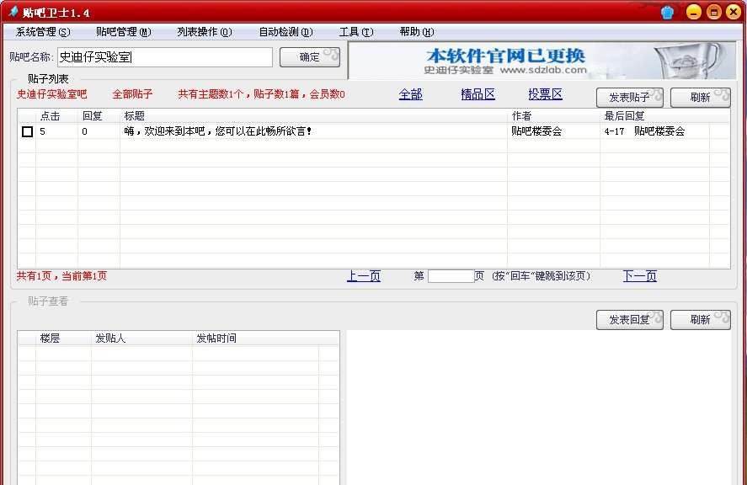Click the 下一页 next page link
Image resolution: width=747 pixels, height=485 pixels.
tap(640, 275)
